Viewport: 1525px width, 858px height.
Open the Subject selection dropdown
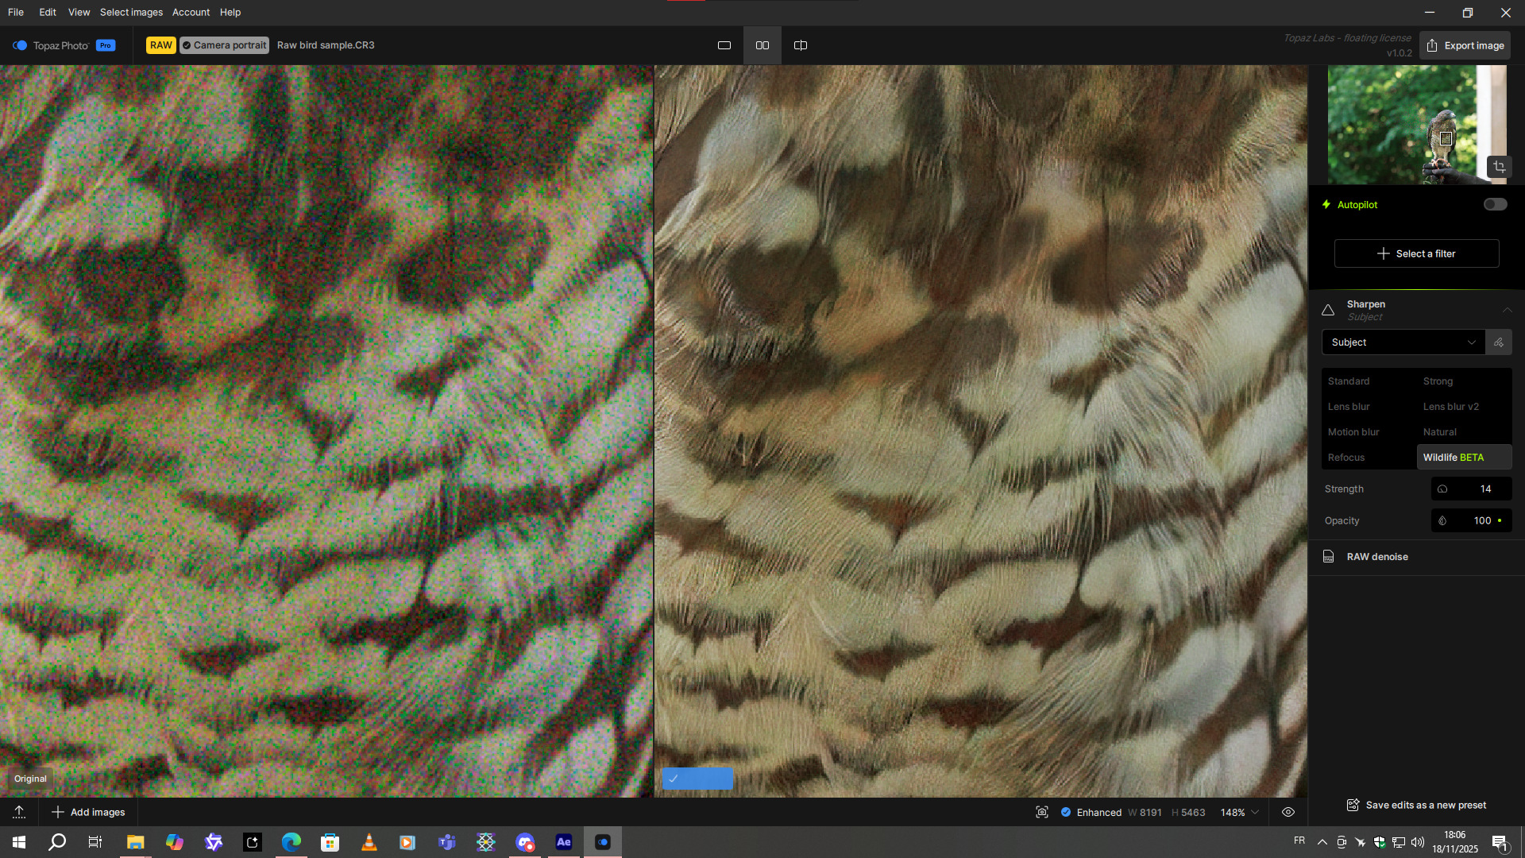(x=1403, y=342)
